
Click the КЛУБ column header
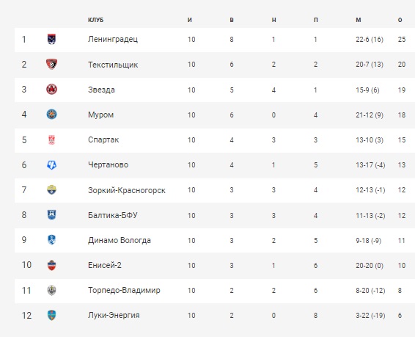tap(95, 20)
